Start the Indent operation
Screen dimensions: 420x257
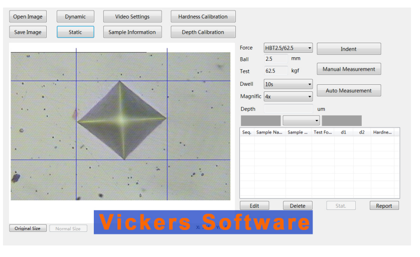348,49
